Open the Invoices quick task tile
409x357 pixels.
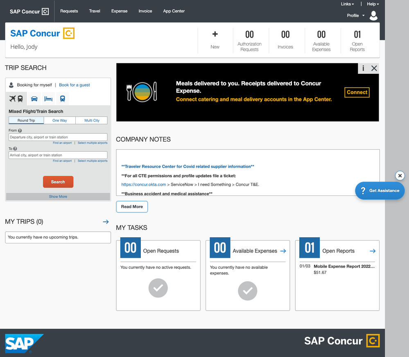pos(285,41)
